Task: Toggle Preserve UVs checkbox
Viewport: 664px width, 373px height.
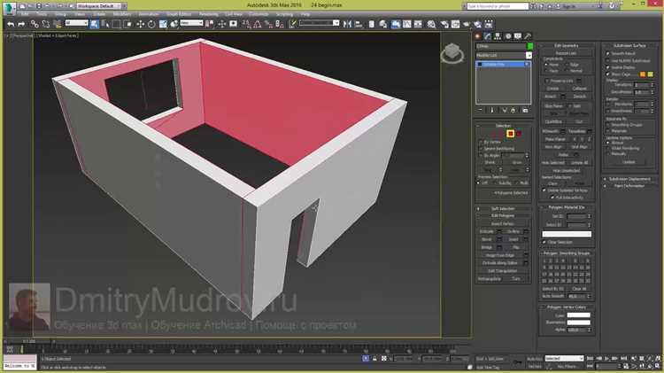Action: tap(547, 81)
